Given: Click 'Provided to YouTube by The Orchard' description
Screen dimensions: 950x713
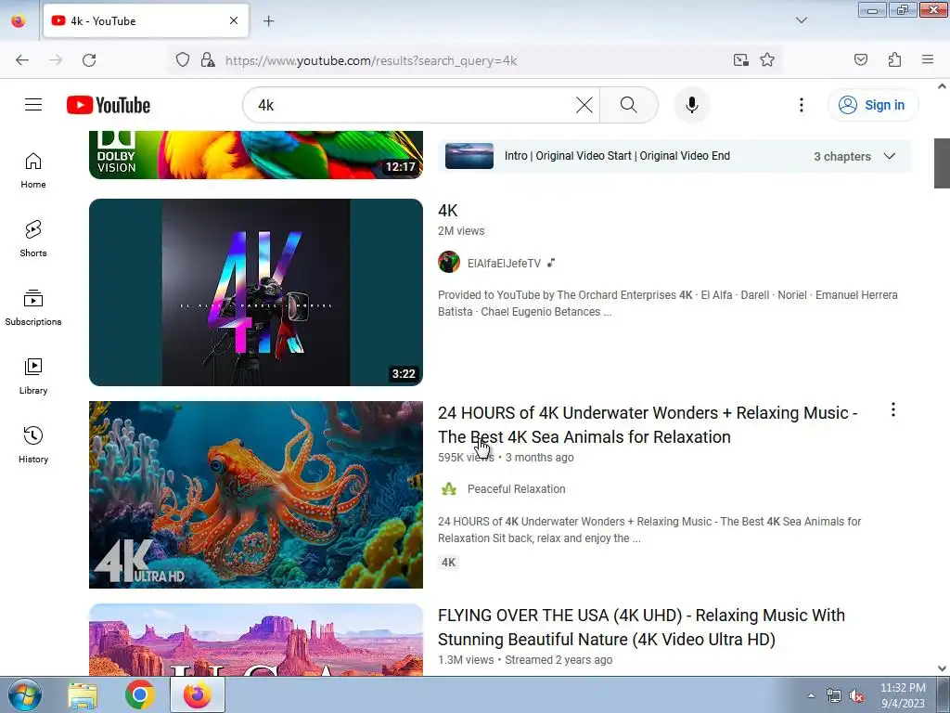Looking at the screenshot, I should point(668,304).
